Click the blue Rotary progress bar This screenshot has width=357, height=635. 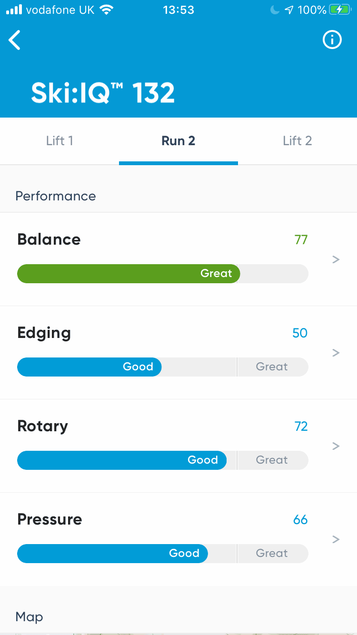click(121, 460)
